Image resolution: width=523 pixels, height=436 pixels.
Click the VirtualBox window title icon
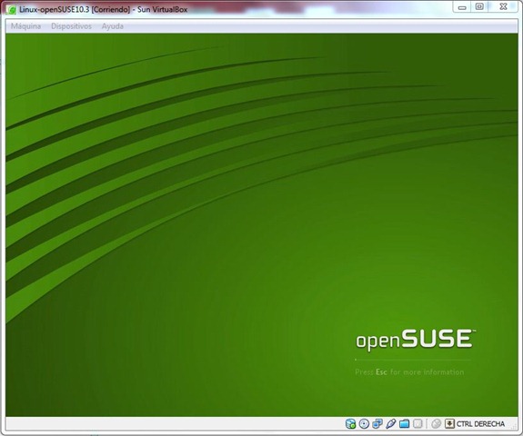pyautogui.click(x=11, y=10)
